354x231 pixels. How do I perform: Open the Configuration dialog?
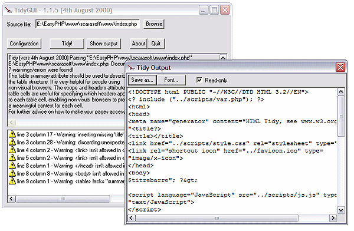[24, 44]
